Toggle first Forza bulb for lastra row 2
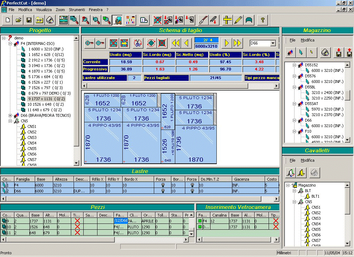 point(163,191)
